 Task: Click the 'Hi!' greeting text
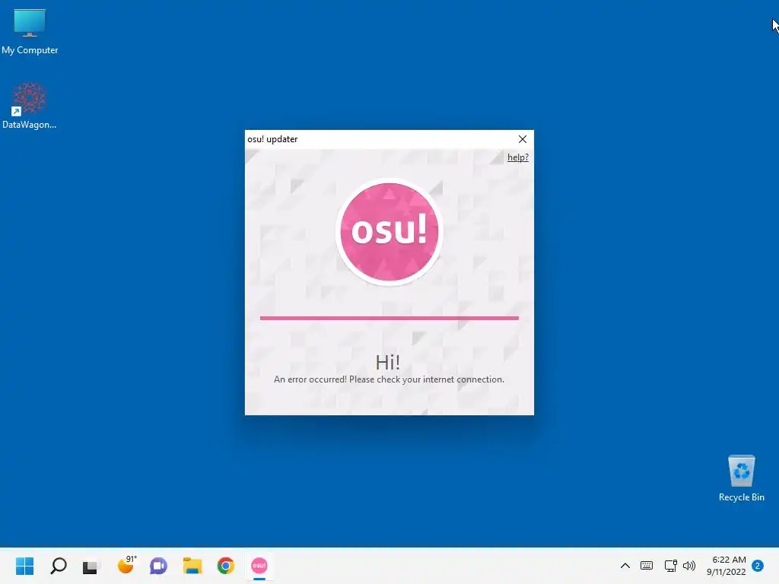coord(388,362)
